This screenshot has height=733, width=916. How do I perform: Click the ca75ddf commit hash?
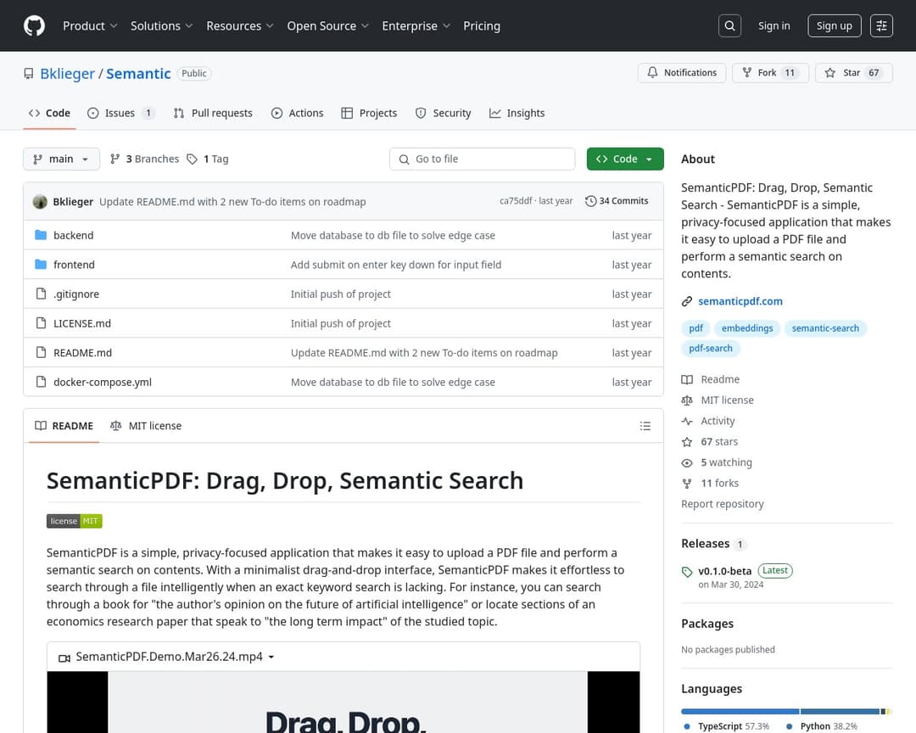point(516,201)
